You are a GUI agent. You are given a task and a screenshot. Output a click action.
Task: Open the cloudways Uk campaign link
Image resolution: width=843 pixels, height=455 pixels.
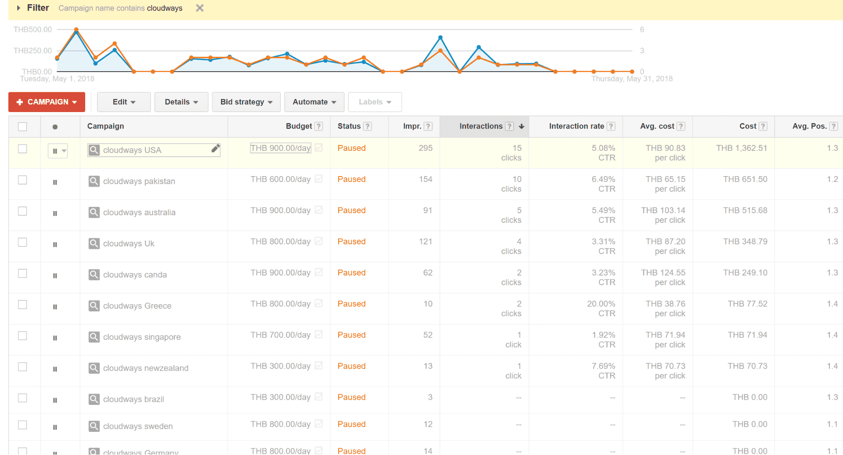tap(129, 244)
